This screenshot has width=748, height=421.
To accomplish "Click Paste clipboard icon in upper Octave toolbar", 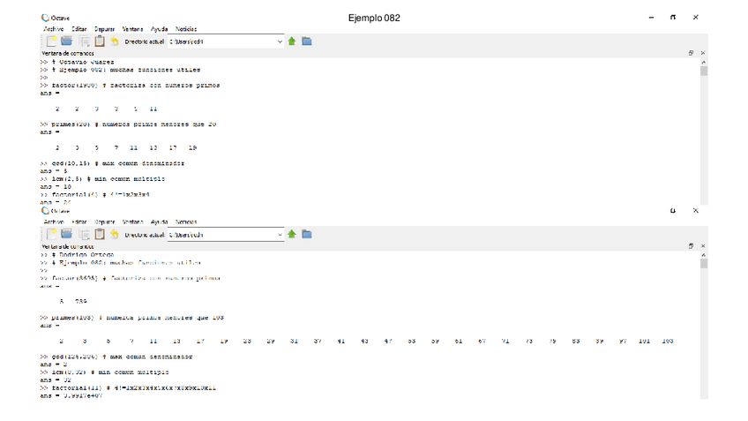I will tap(100, 41).
